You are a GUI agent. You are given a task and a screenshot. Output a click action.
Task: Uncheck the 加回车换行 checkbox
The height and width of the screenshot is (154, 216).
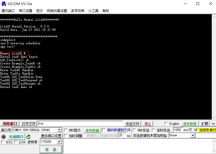point(196,130)
